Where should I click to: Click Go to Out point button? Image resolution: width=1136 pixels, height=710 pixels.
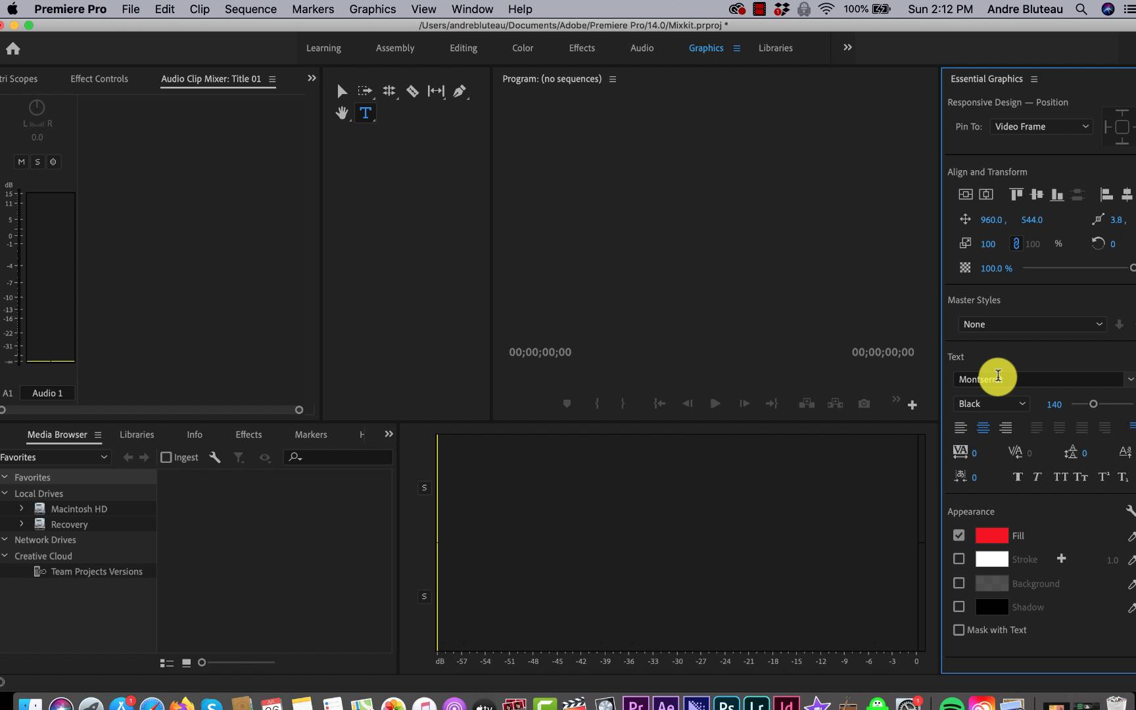(x=772, y=404)
